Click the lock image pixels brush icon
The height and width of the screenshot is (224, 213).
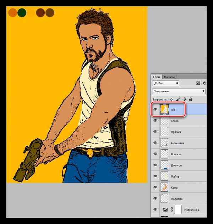tap(178, 100)
